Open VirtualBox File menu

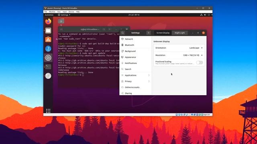click(x=46, y=12)
